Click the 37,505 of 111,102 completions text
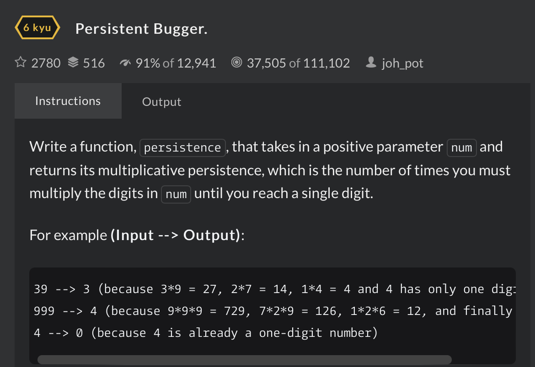The width and height of the screenshot is (535, 367). click(x=298, y=63)
